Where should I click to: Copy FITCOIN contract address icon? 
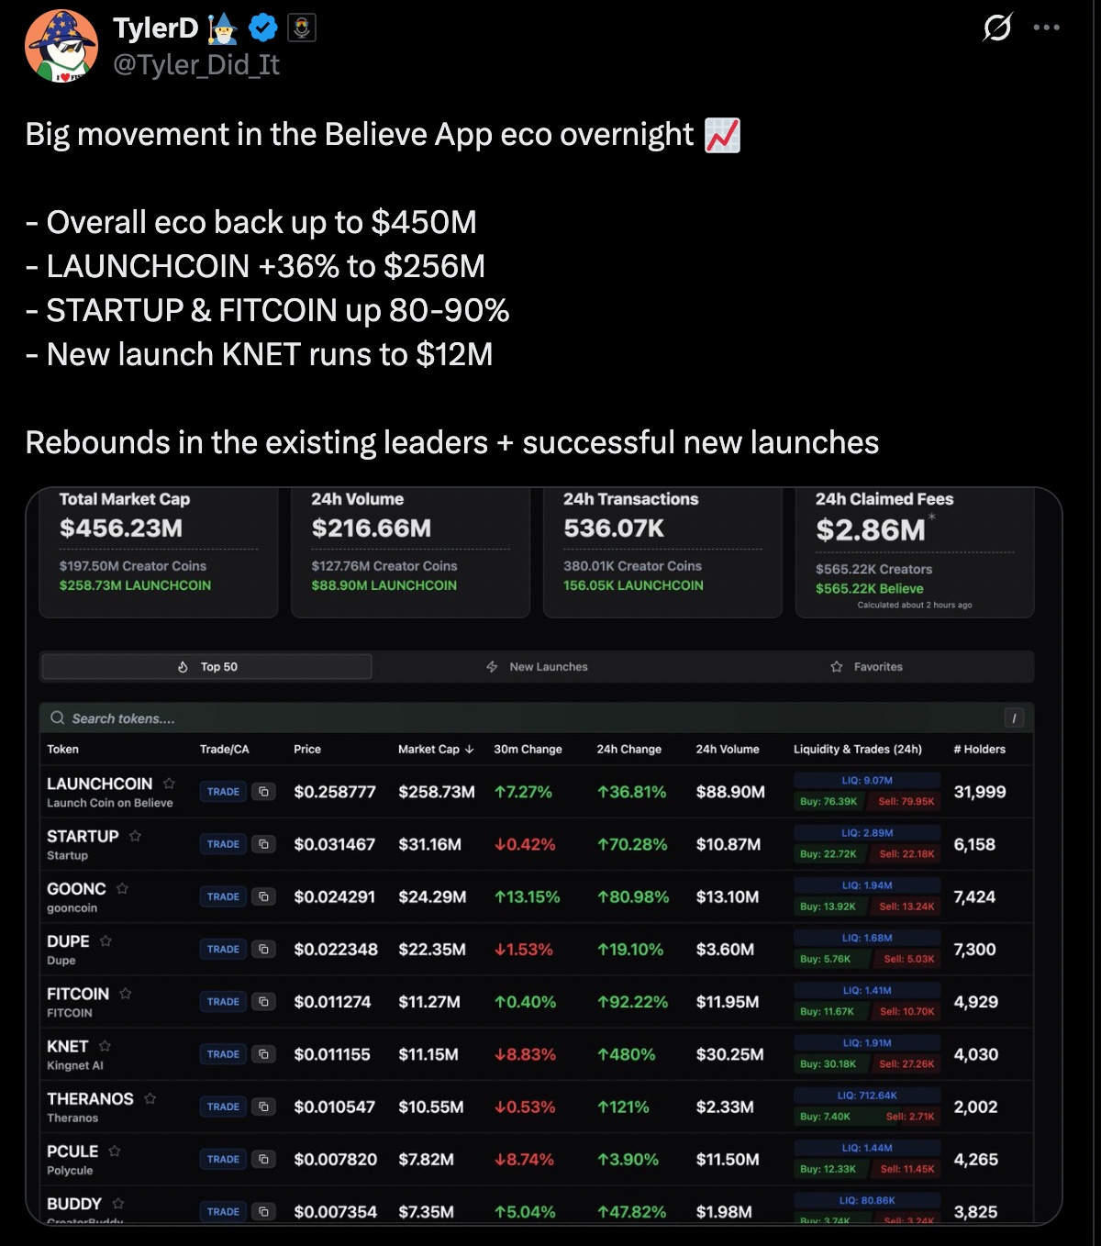coord(263,1002)
